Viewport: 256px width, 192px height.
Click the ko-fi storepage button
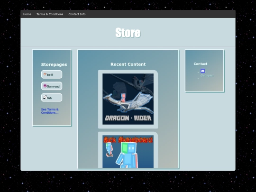click(52, 74)
